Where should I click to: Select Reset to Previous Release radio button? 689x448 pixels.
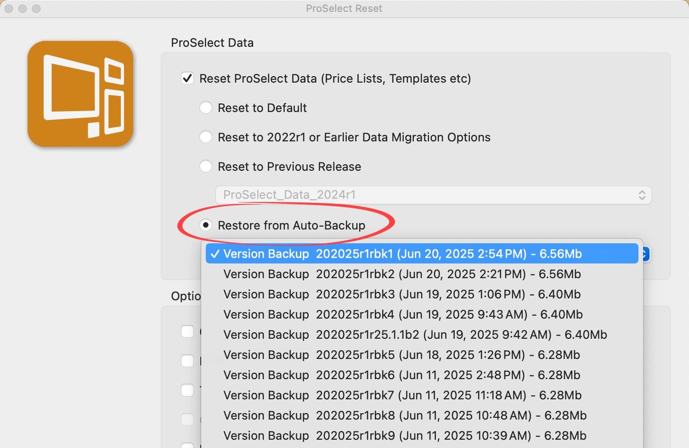(x=206, y=167)
